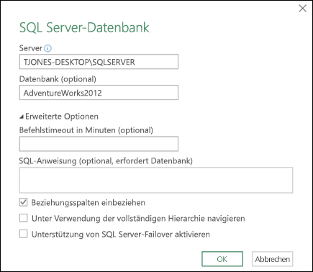Uncheck Beziehungsspalten einbeziehen checkbox

tap(23, 202)
